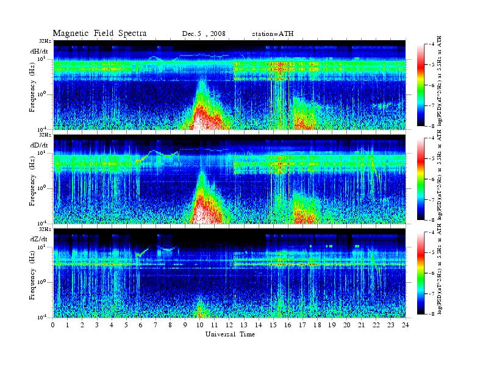The width and height of the screenshot is (483, 373).
Task: Click hour "12" on the Universal Time axis
Action: click(229, 325)
